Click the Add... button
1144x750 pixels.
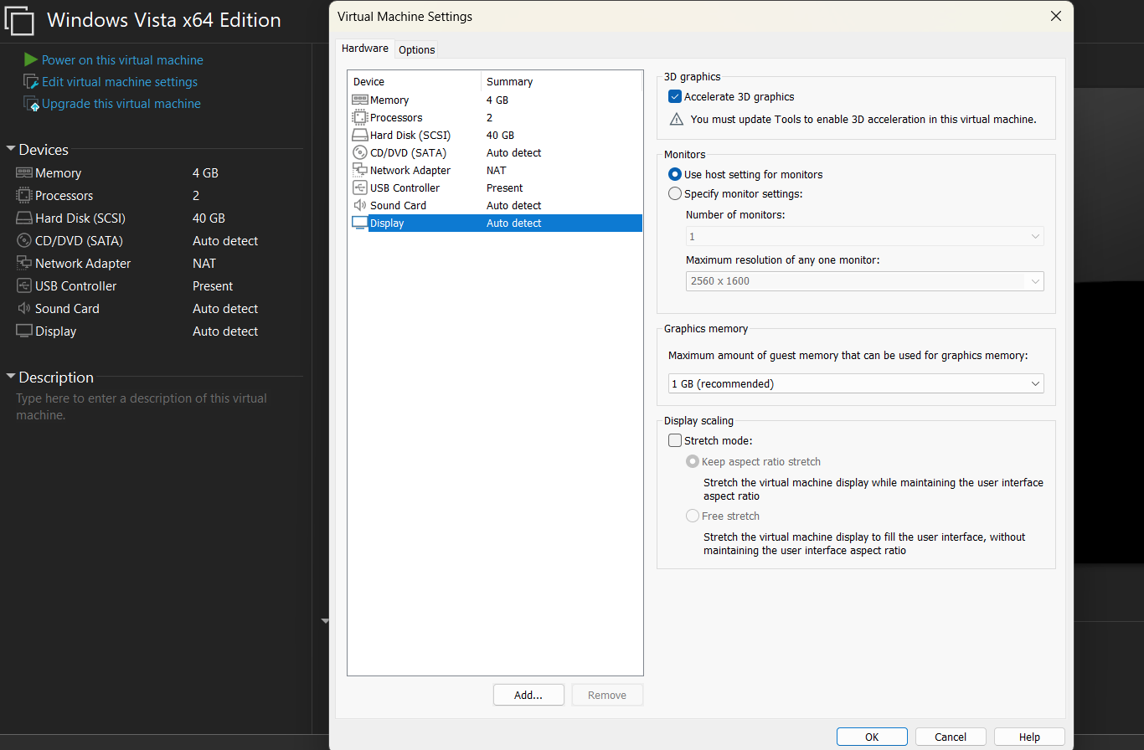(528, 695)
